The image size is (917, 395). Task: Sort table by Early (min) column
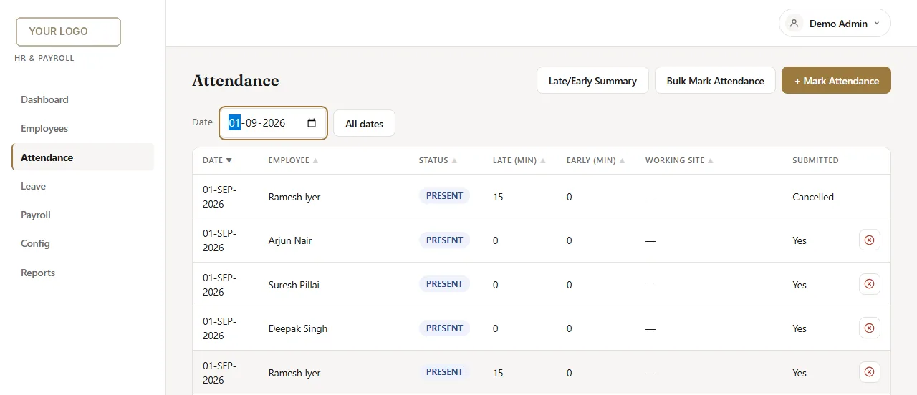[595, 160]
